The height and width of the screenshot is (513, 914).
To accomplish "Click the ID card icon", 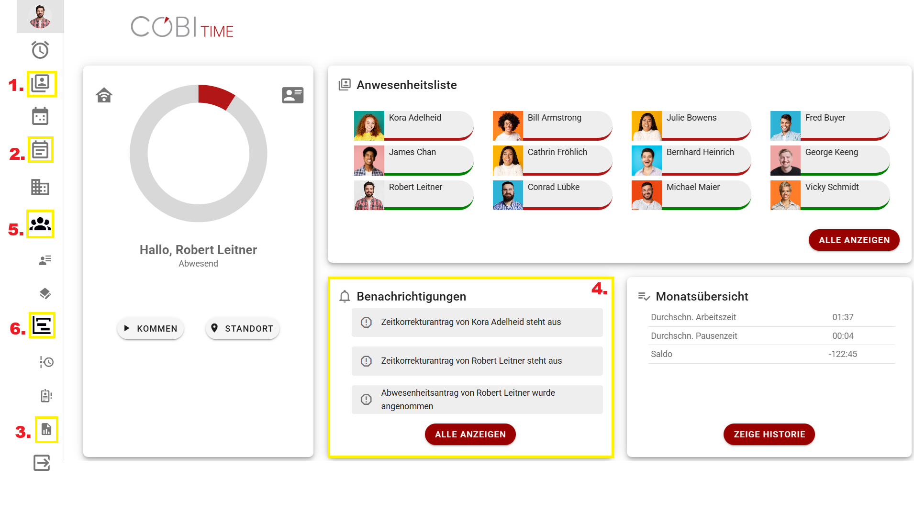I will tap(292, 95).
